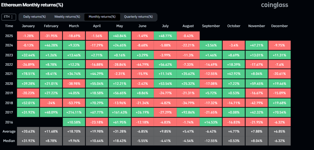Open the ETH coin selector dropdown
This screenshot has width=314, height=150.
[9, 17]
